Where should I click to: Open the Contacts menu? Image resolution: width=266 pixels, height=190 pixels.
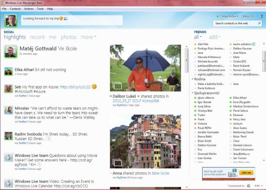[x=15, y=9]
